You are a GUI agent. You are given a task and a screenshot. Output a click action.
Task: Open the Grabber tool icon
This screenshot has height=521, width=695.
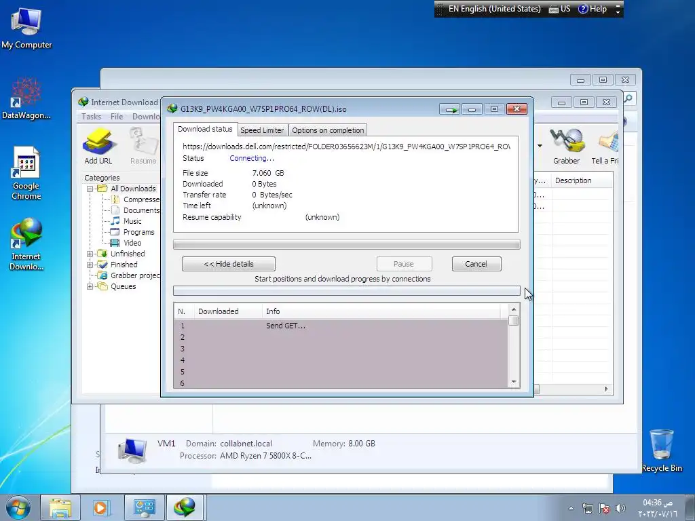(567, 147)
